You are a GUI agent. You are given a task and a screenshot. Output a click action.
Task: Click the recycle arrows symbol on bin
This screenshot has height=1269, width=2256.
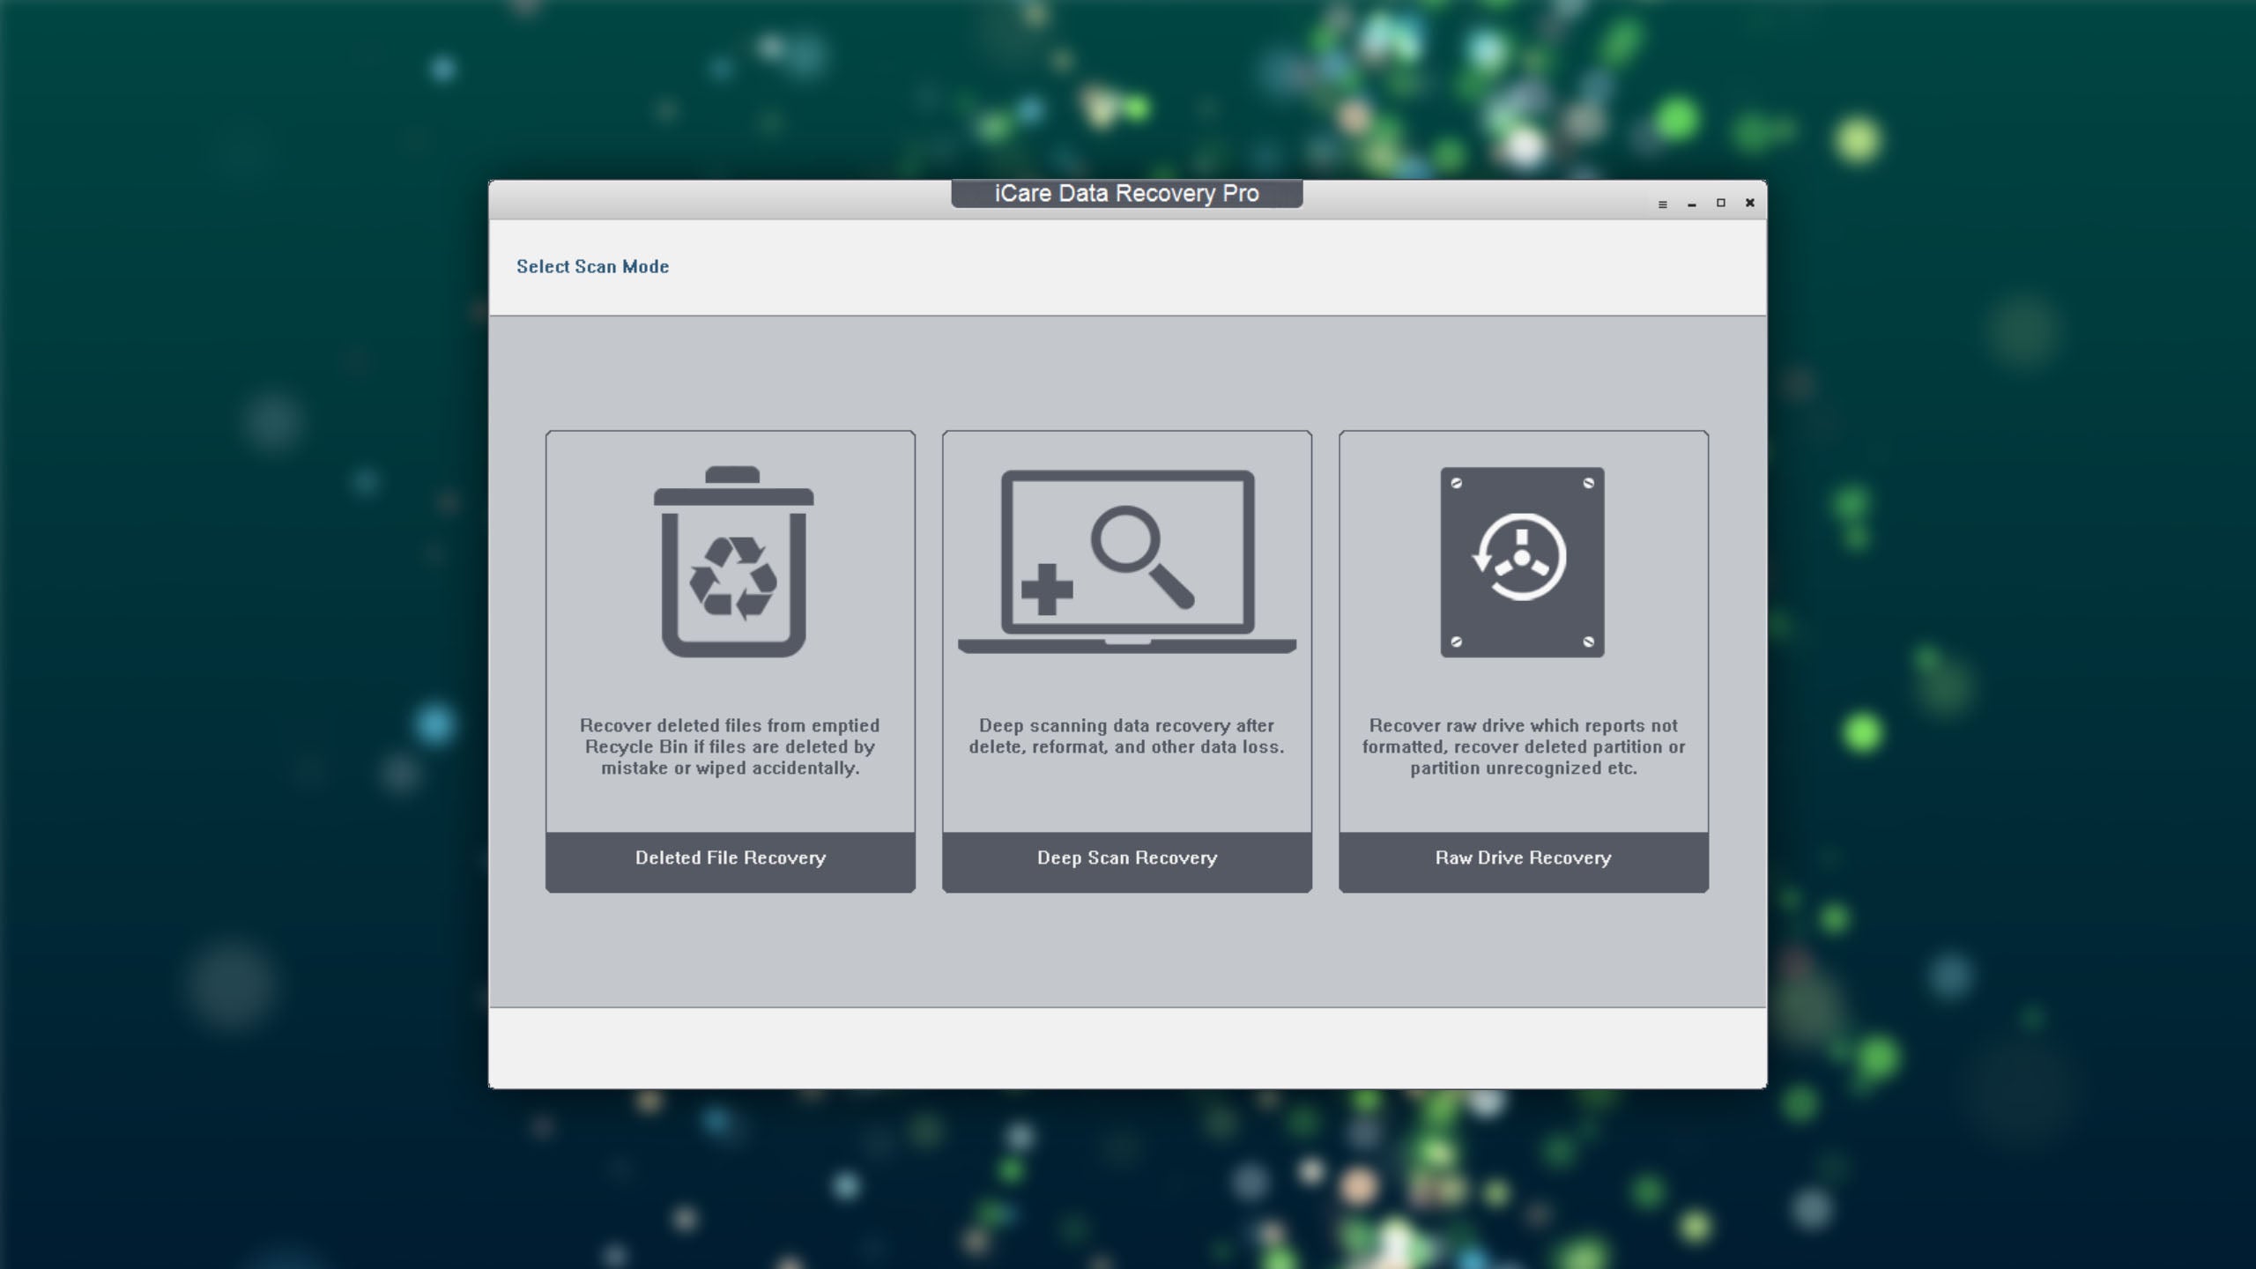tap(733, 577)
